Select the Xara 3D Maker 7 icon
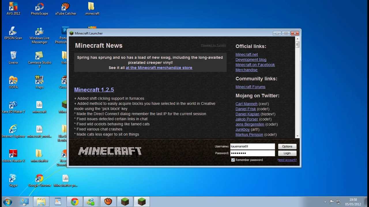Viewport: 369px width, 207px height. pyautogui.click(x=13, y=107)
